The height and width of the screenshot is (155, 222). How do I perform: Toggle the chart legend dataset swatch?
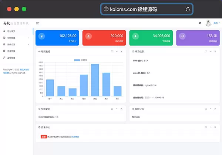(77, 60)
